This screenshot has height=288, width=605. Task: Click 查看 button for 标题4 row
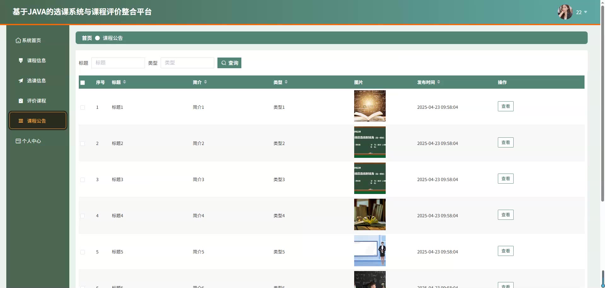(505, 215)
